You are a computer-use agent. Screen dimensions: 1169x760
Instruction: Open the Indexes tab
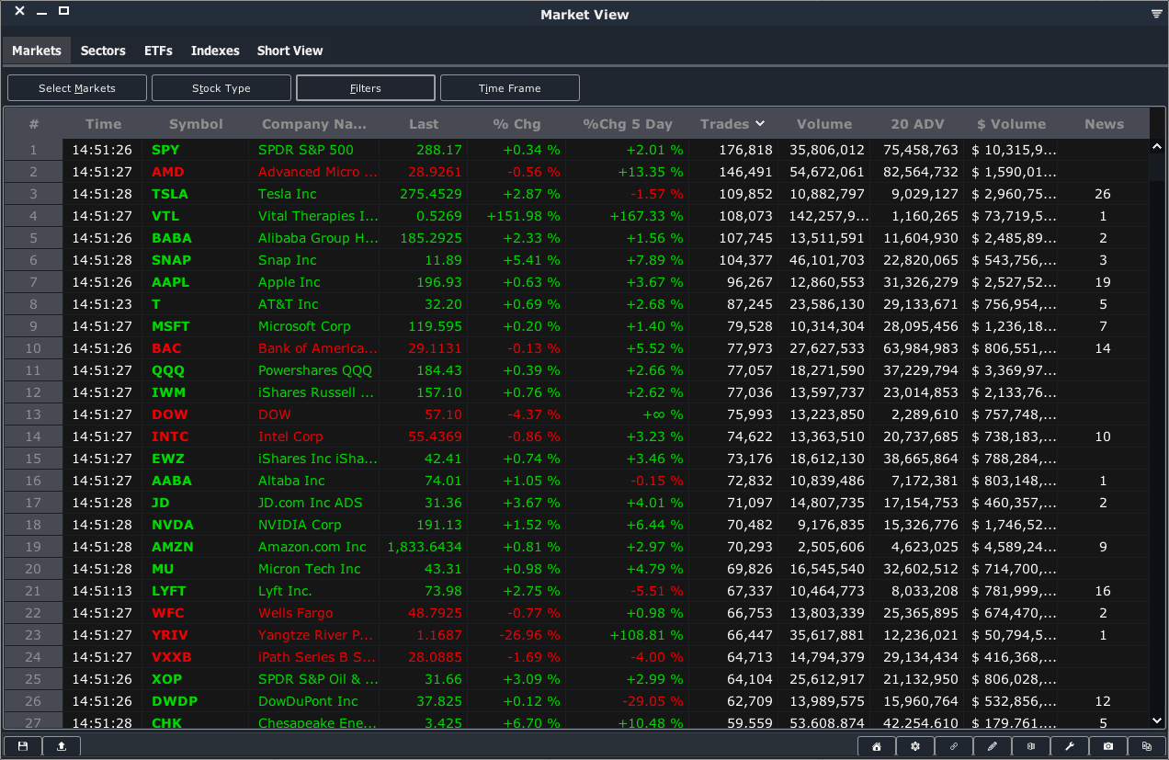pyautogui.click(x=215, y=51)
